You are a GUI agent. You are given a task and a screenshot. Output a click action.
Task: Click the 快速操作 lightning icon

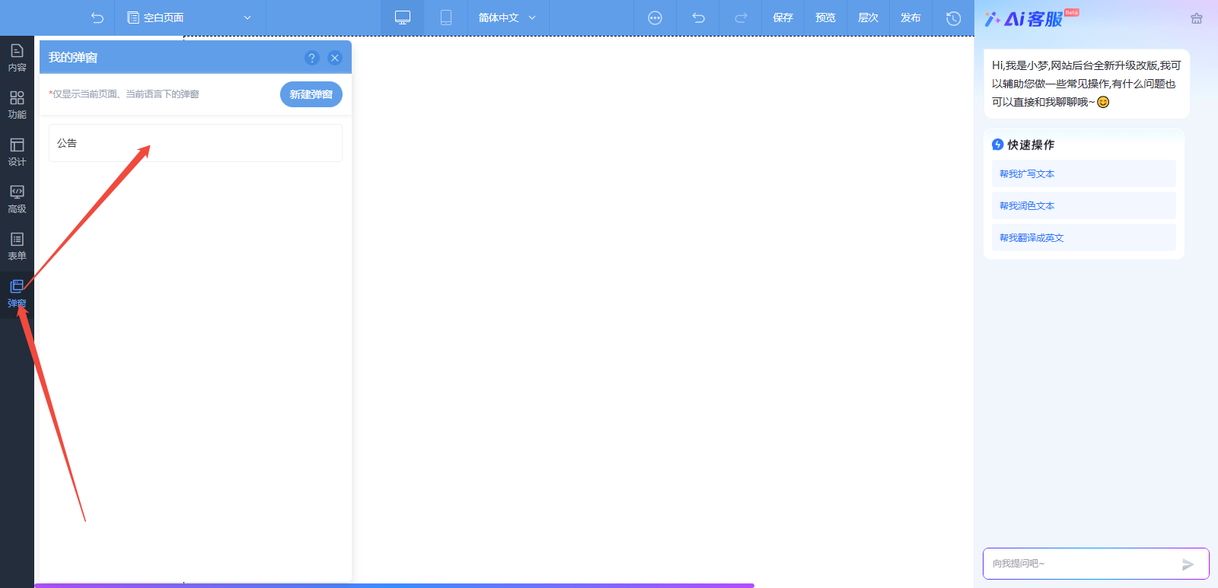[997, 145]
